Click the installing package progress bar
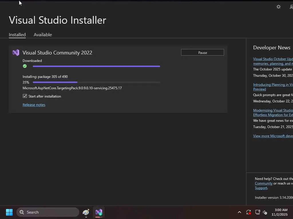The image size is (293, 219). point(96,82)
